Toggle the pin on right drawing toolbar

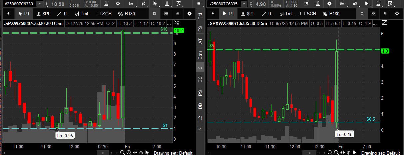[213, 14]
